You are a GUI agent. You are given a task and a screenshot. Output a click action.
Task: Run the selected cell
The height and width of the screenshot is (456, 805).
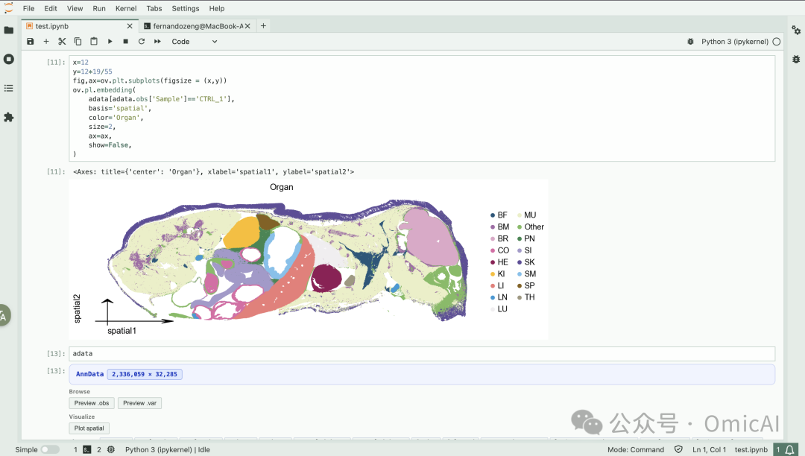[x=110, y=42]
